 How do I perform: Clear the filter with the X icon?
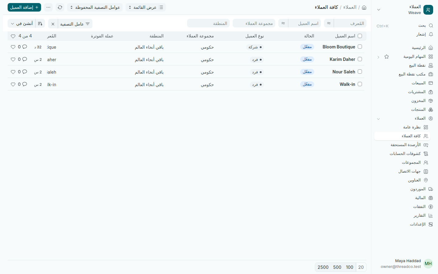point(53,24)
